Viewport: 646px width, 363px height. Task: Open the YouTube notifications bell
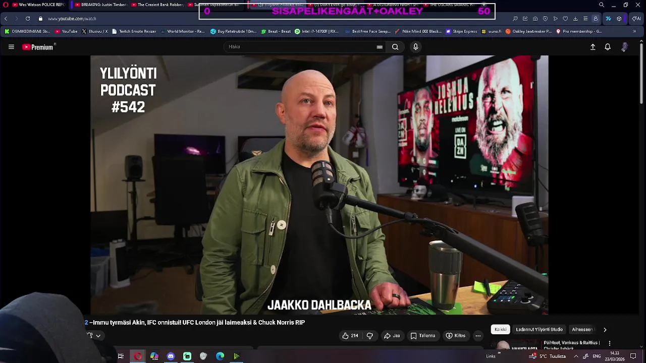608,47
